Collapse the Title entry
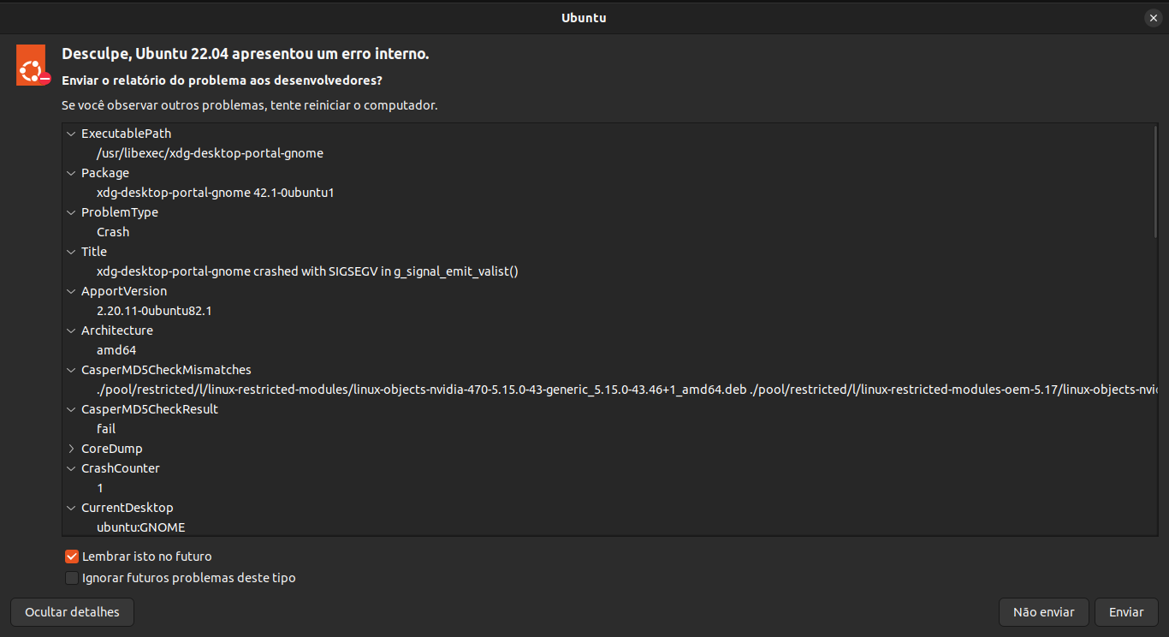 (71, 252)
